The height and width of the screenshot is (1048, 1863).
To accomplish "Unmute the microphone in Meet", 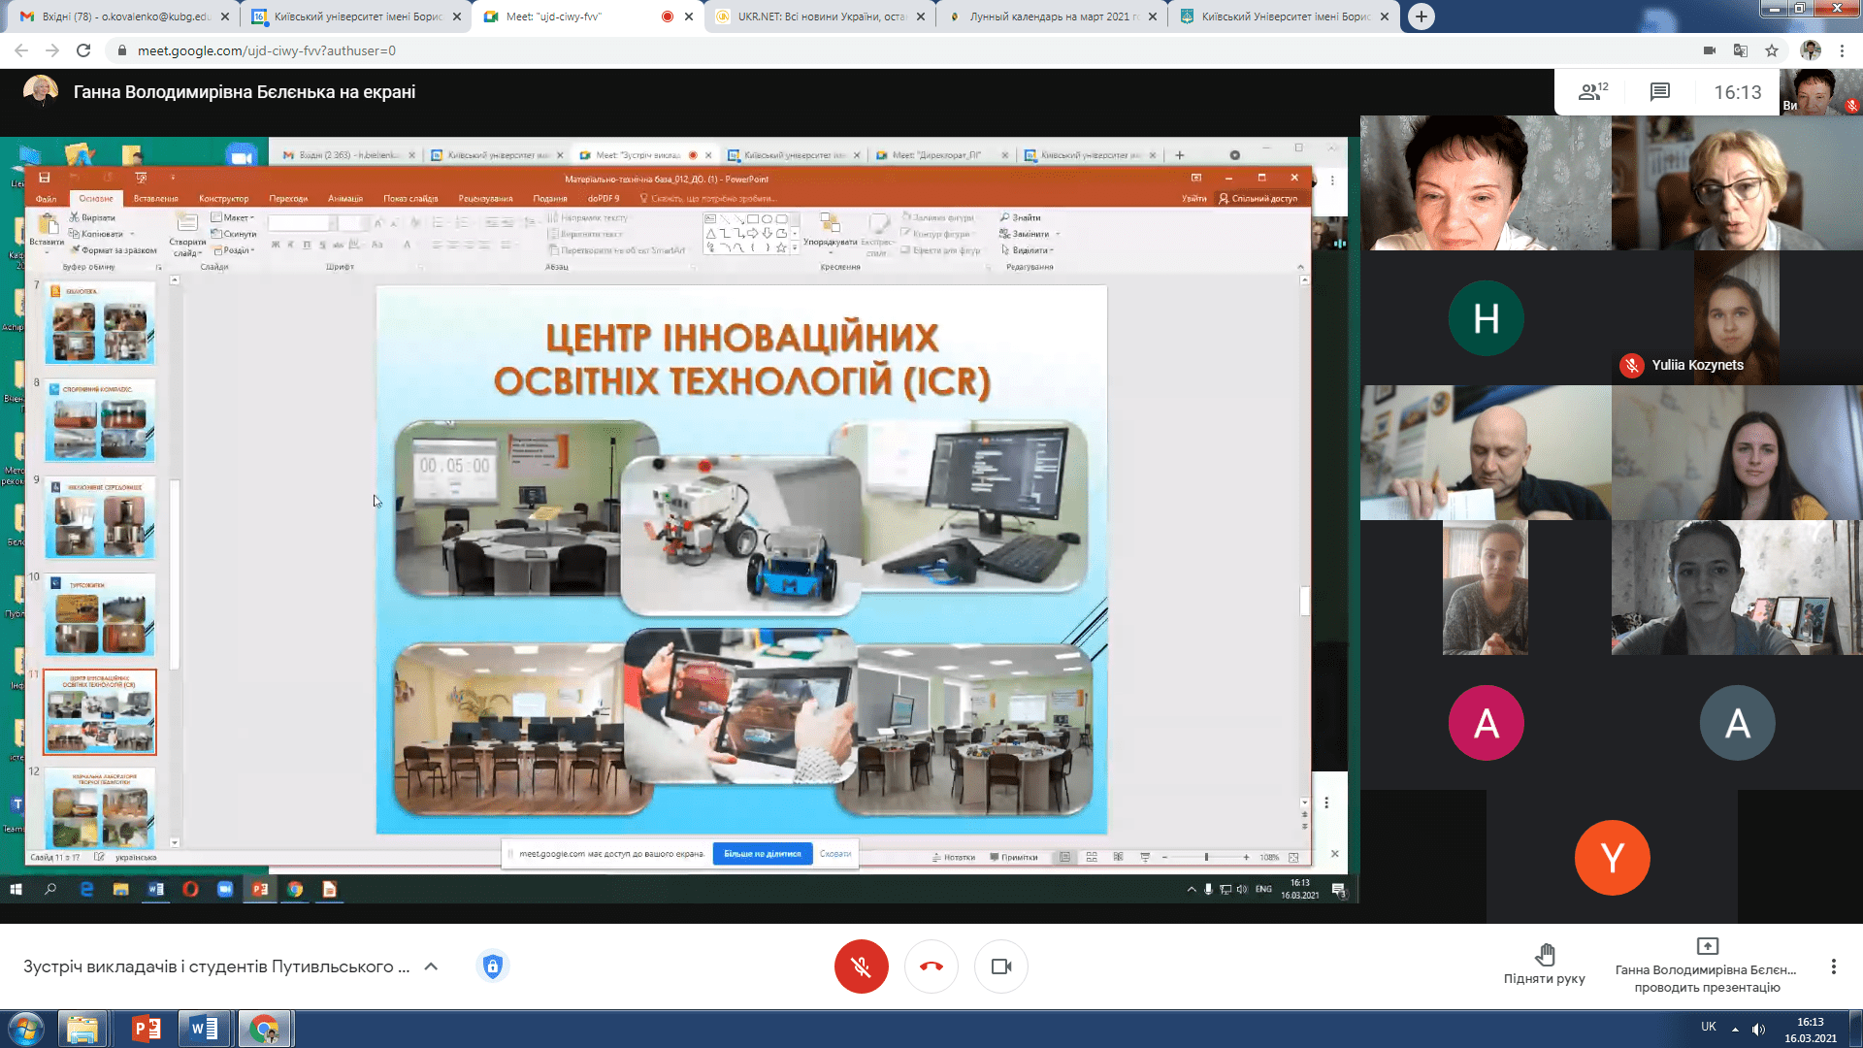I will coord(861,966).
